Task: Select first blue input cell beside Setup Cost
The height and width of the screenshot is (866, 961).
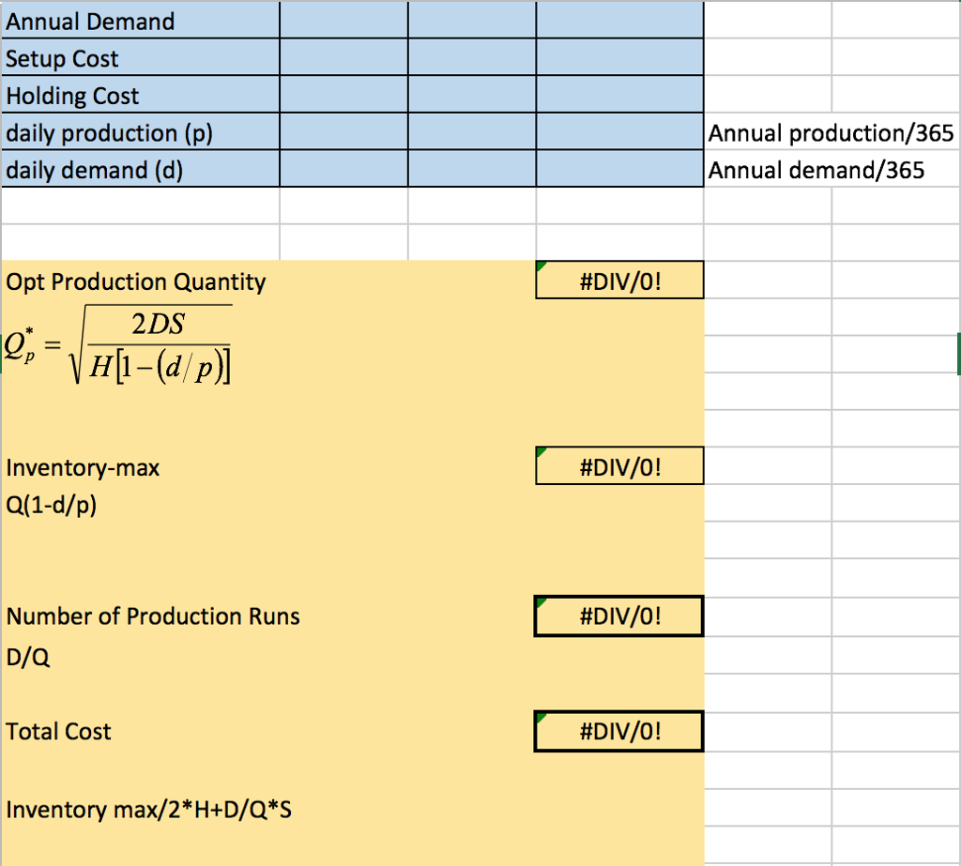Action: coord(343,58)
